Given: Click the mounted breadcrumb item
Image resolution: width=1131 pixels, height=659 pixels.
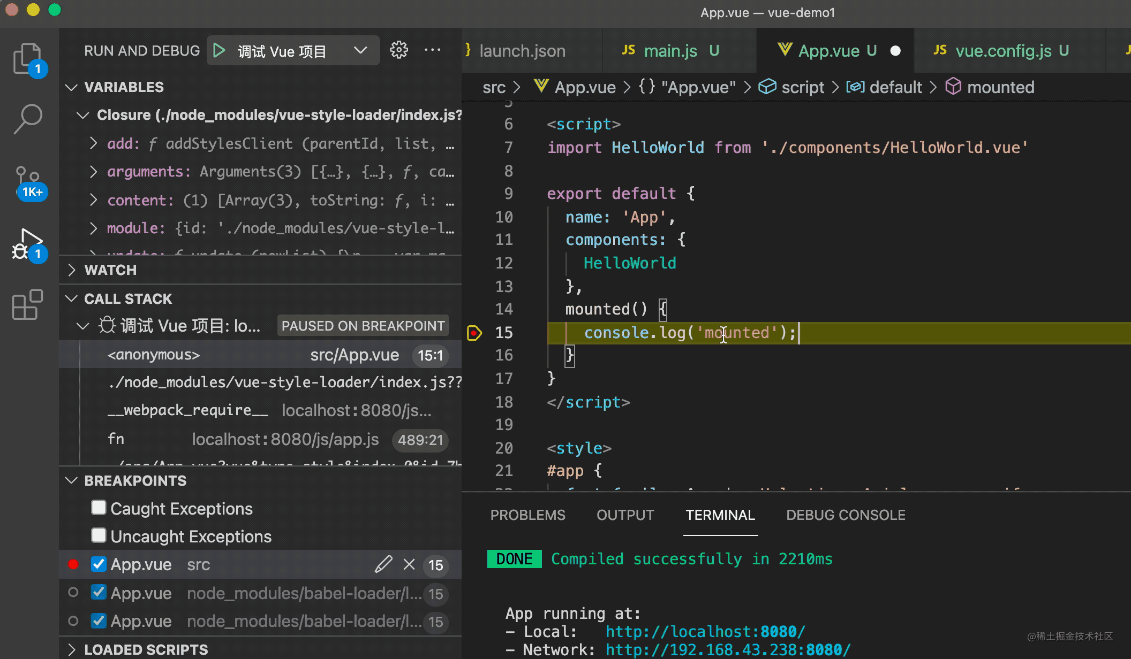Looking at the screenshot, I should pyautogui.click(x=1000, y=87).
